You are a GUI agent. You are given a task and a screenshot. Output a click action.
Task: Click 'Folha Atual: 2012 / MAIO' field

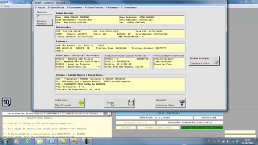[154, 118]
